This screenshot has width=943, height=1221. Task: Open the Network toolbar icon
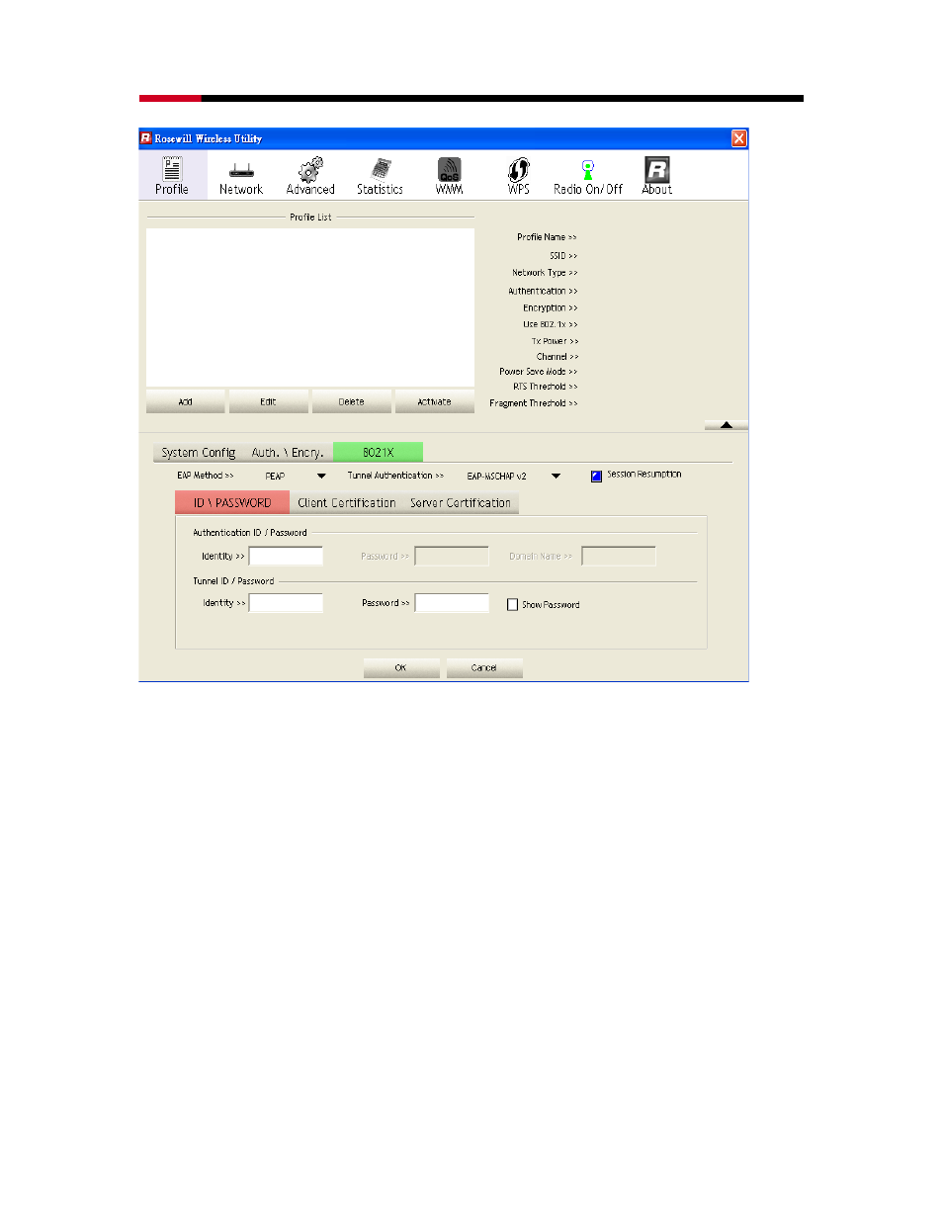[x=241, y=176]
